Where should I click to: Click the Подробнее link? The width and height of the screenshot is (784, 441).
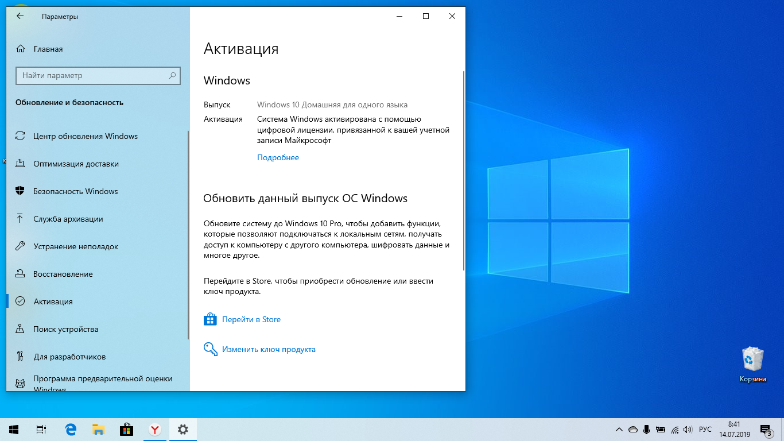pyautogui.click(x=278, y=157)
